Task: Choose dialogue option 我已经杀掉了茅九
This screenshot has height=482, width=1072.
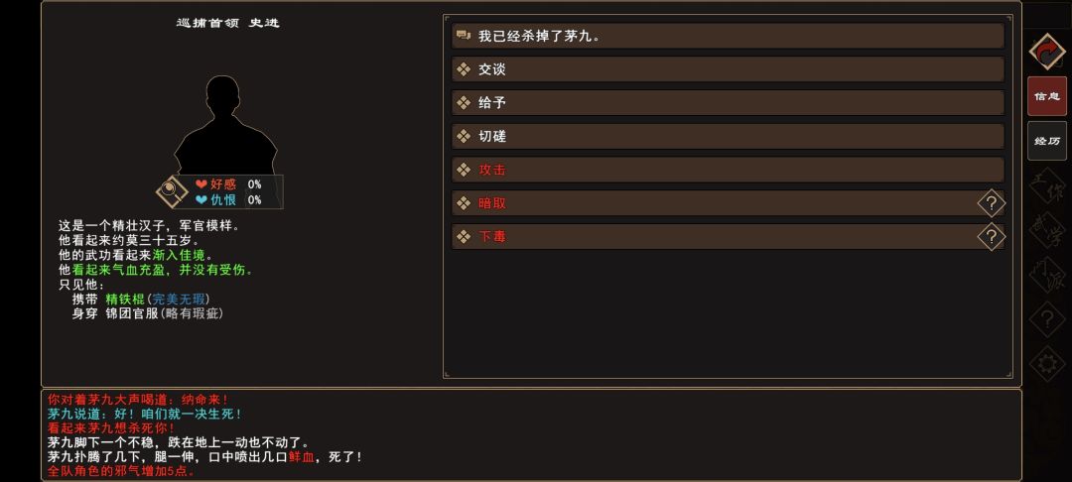Action: [x=728, y=36]
